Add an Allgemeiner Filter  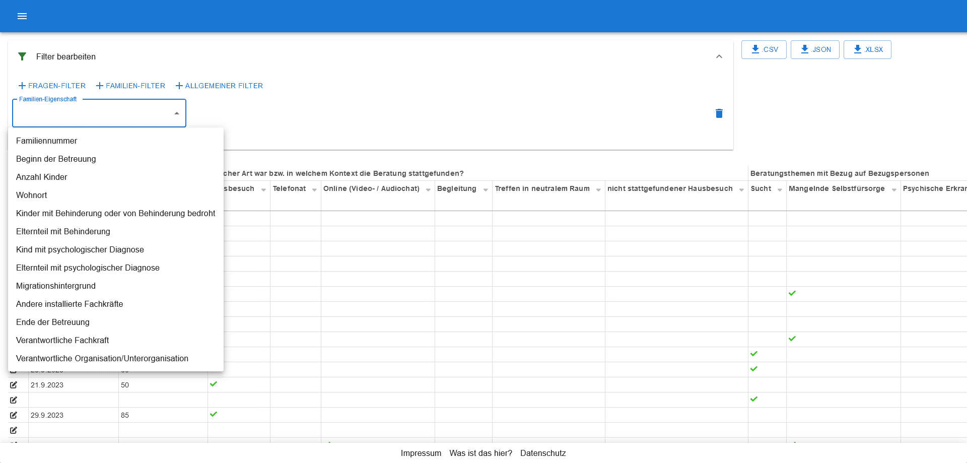click(219, 86)
